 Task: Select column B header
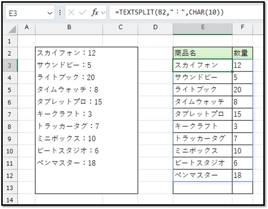tap(69, 27)
